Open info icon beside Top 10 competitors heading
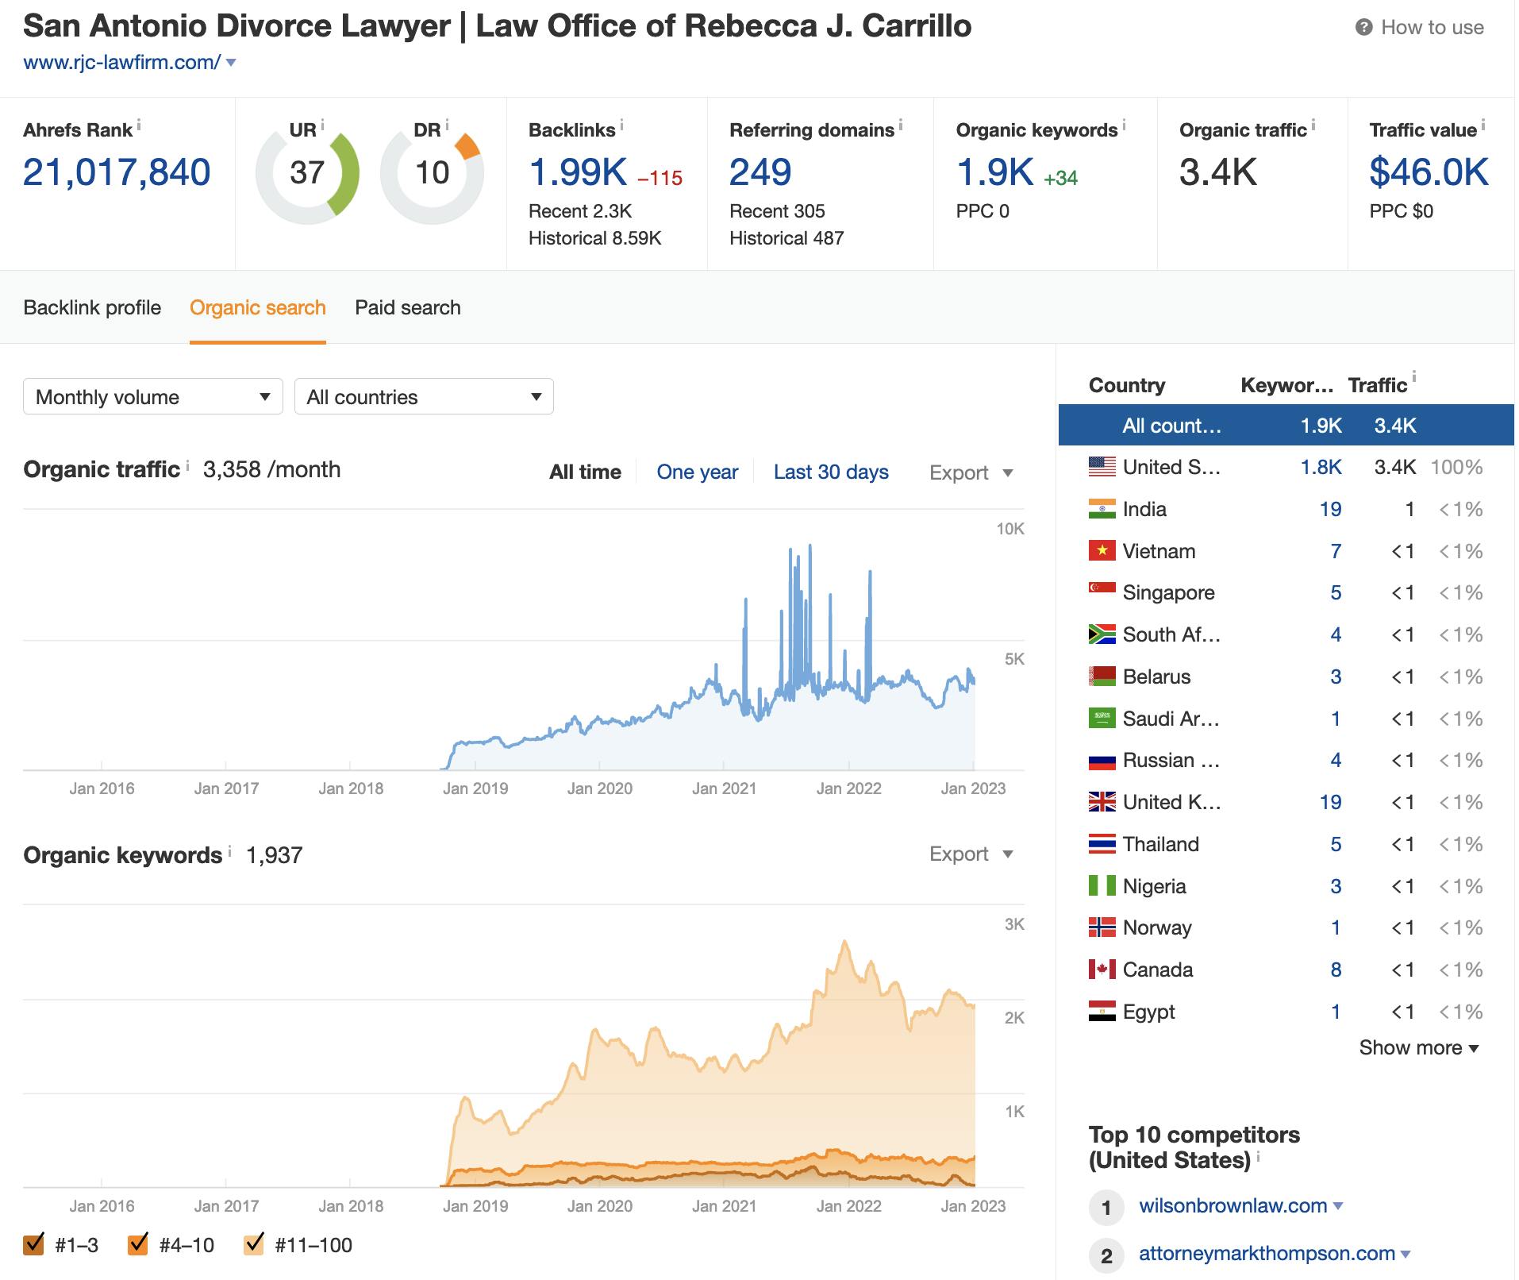Viewport: 1519px width, 1280px height. 1259,1156
